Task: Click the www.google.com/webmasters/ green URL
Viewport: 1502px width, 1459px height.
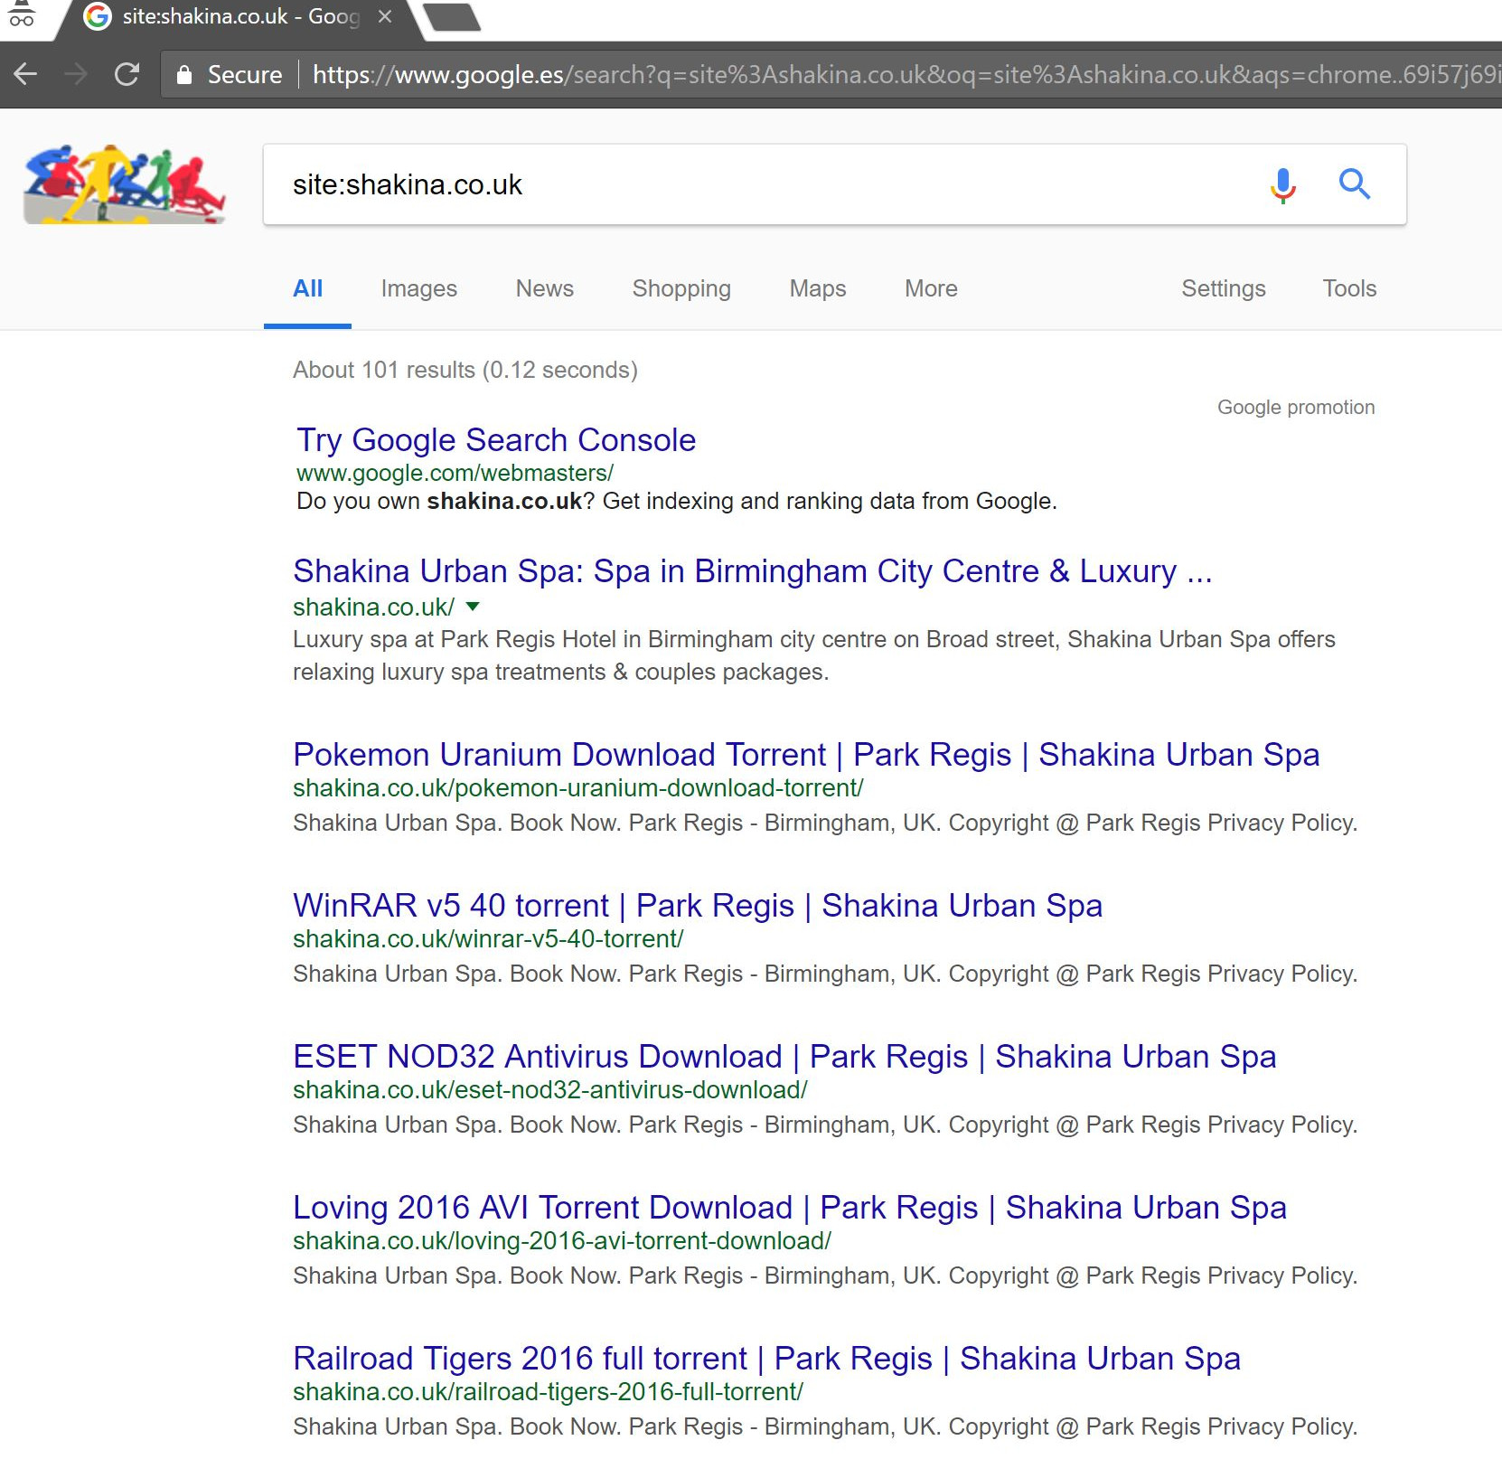Action: pyautogui.click(x=455, y=473)
